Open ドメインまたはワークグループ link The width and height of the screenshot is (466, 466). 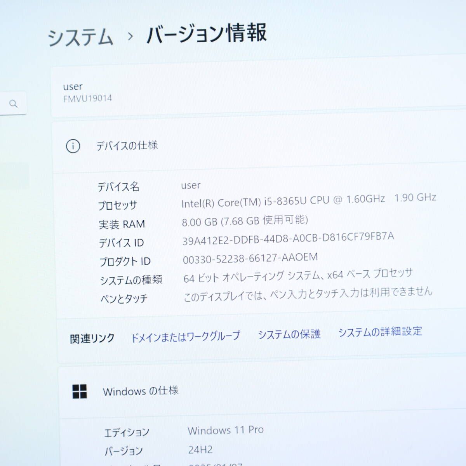[x=186, y=336]
